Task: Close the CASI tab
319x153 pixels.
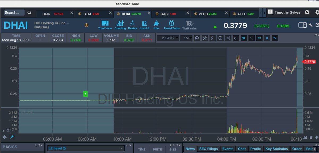Action: coord(188,12)
